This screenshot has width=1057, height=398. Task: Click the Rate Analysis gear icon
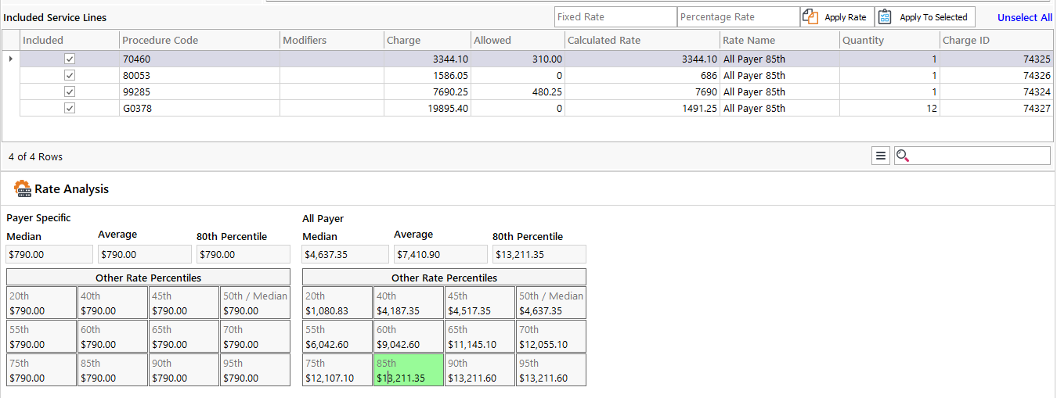point(22,188)
